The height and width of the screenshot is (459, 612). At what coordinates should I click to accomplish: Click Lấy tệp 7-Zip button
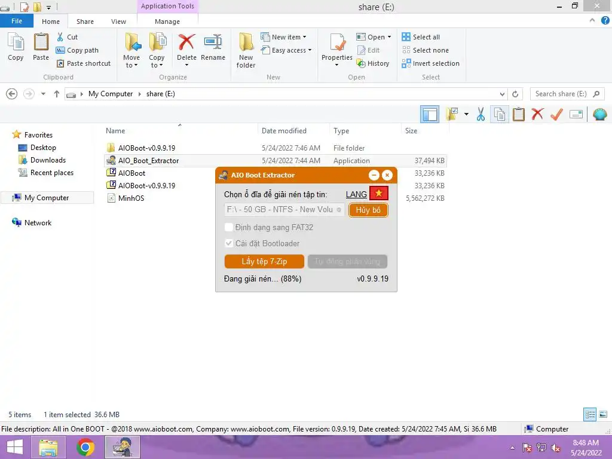[264, 262]
